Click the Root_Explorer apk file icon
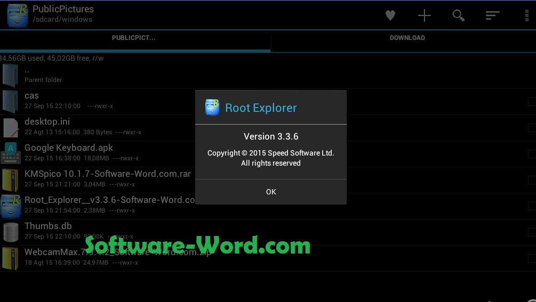 (x=11, y=206)
